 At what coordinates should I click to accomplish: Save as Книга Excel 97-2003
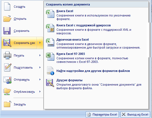pos(96,58)
